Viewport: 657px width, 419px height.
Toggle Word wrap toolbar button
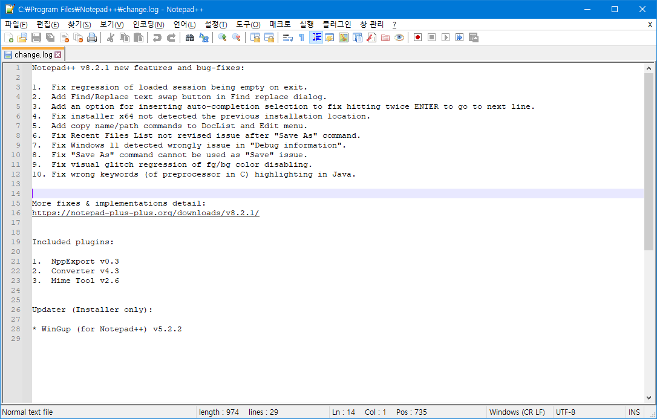coord(288,37)
